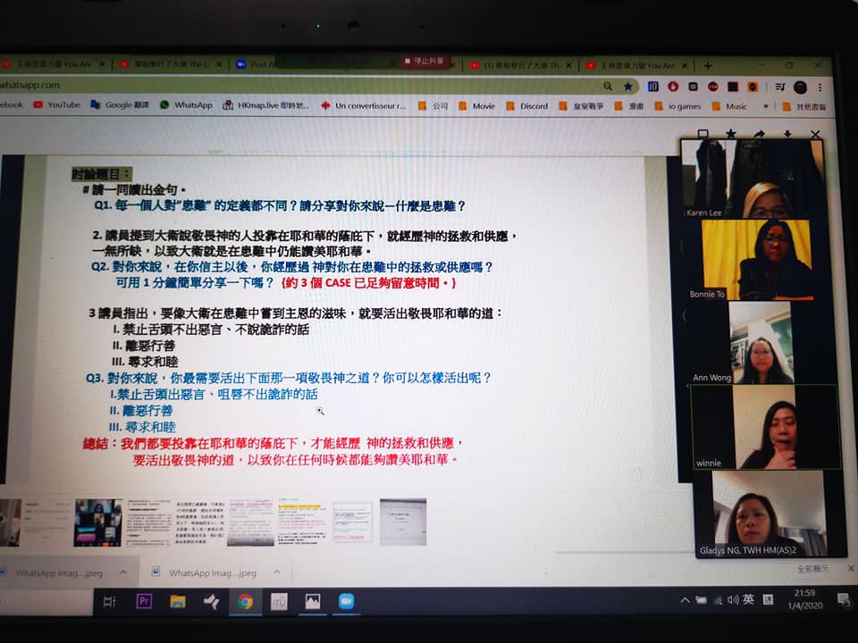Open the 其他書籤 (Other bookmarks) folder

tap(804, 106)
